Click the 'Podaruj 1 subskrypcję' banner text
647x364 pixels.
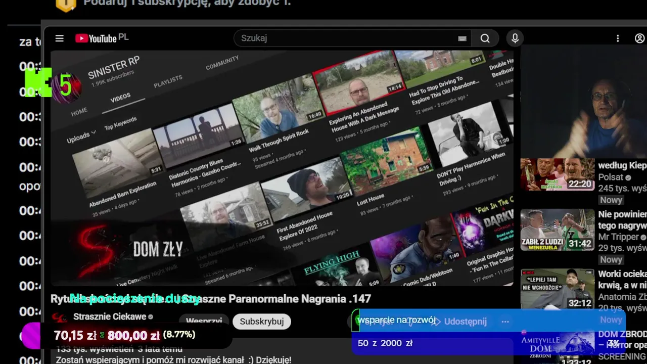click(x=187, y=3)
